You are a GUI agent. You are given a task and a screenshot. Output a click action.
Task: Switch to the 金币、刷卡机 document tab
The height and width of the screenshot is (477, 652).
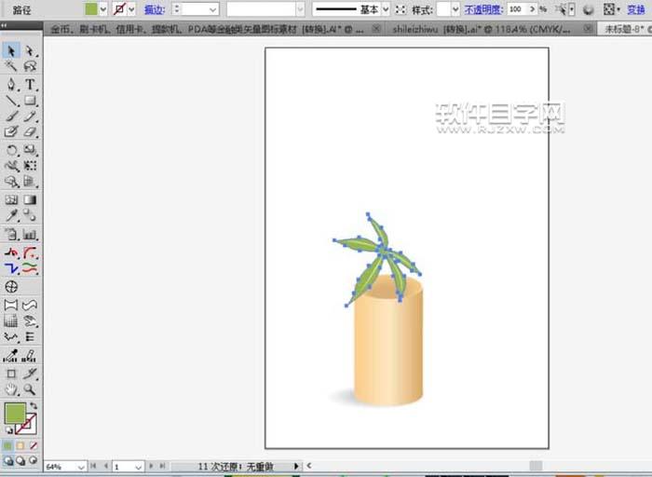pos(207,29)
